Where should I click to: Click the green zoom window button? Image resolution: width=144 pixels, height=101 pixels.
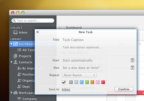(x=23, y=13)
